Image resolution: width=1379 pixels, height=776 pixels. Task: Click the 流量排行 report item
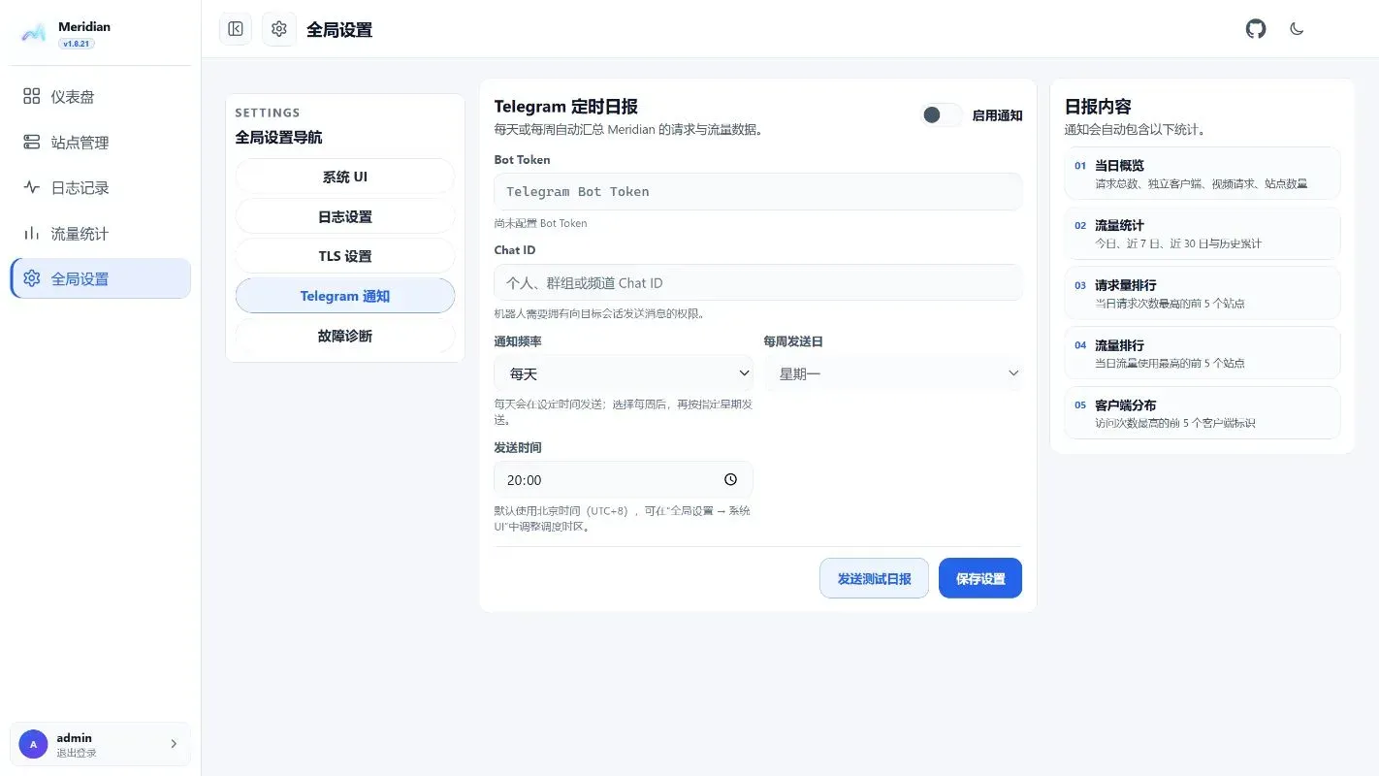(x=1203, y=353)
